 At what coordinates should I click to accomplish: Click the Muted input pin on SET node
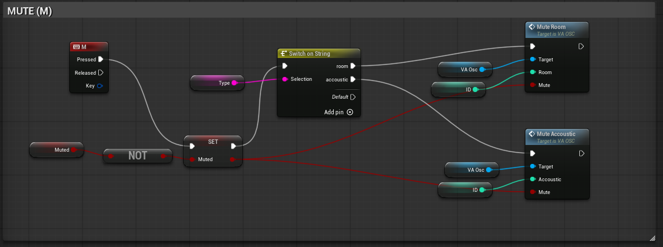(x=193, y=159)
